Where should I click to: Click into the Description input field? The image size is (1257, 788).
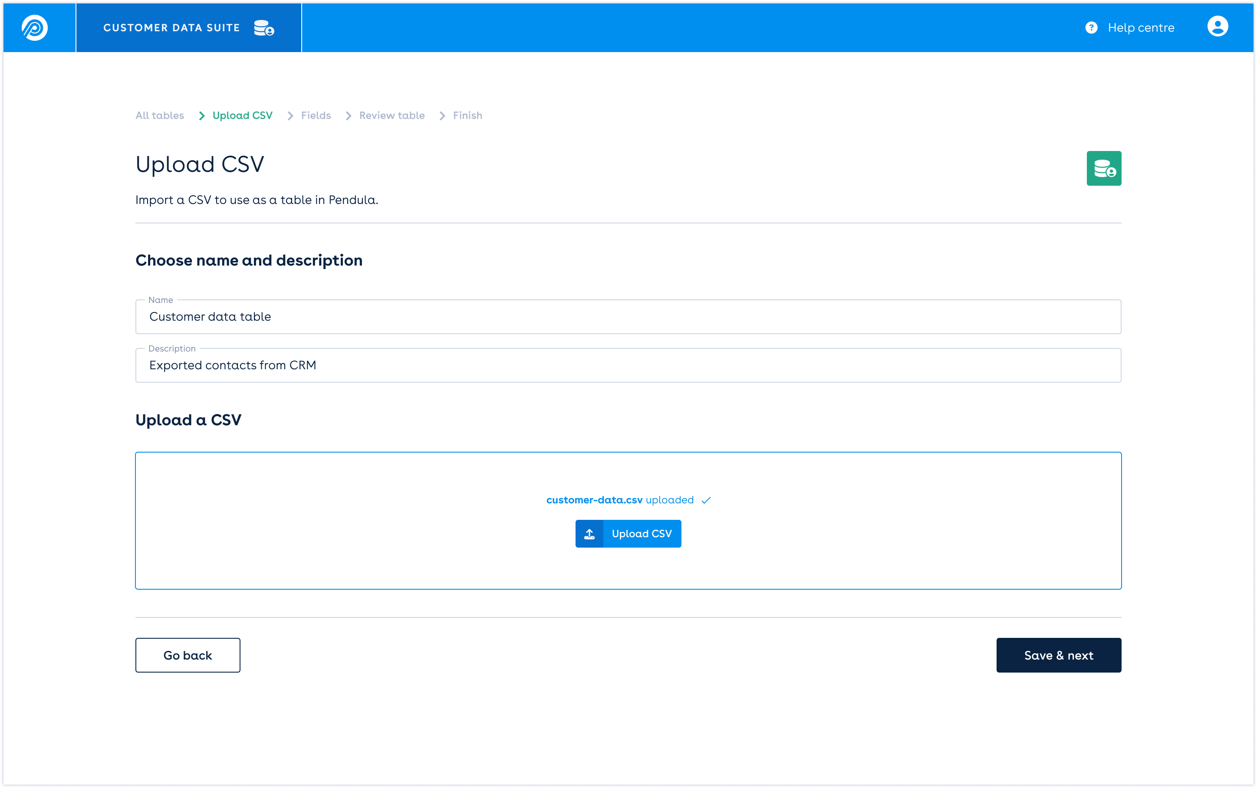click(x=628, y=365)
